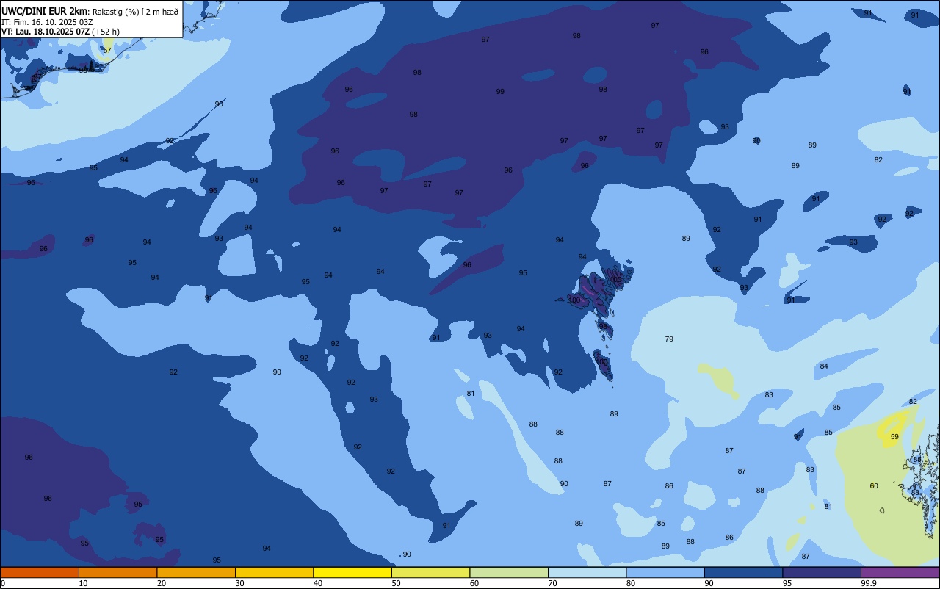This screenshot has width=940, height=589.
Task: Click the 90–95 dark blue legend swatch
Action: [743, 572]
